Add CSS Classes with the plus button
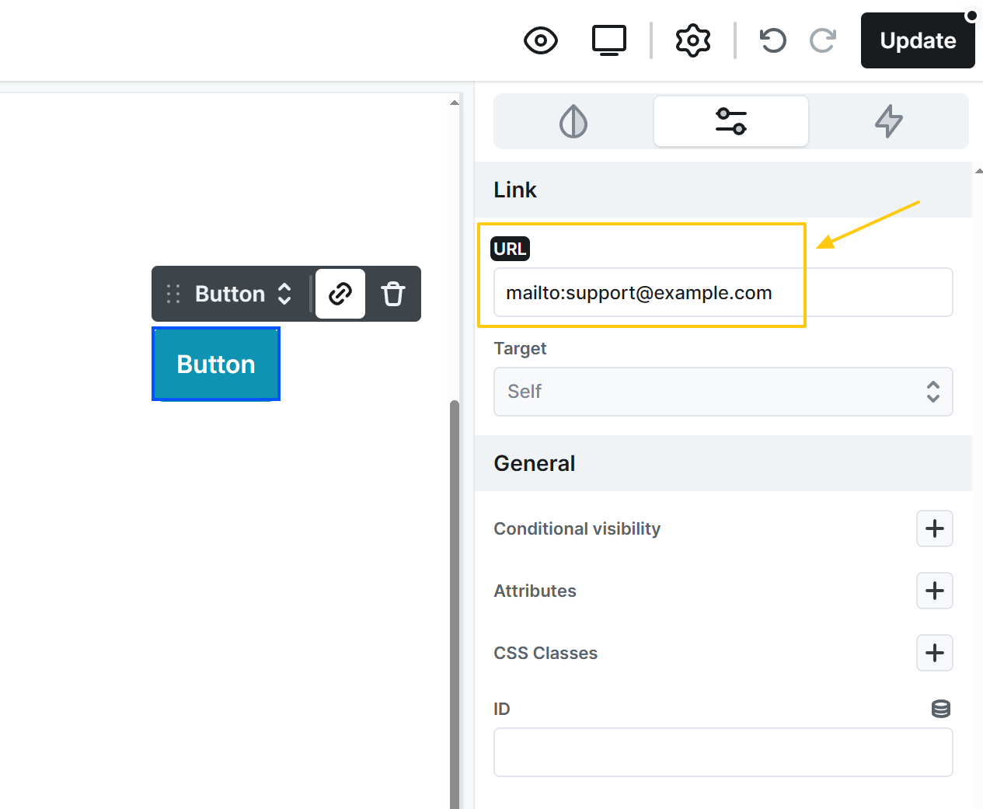983x809 pixels. click(934, 653)
